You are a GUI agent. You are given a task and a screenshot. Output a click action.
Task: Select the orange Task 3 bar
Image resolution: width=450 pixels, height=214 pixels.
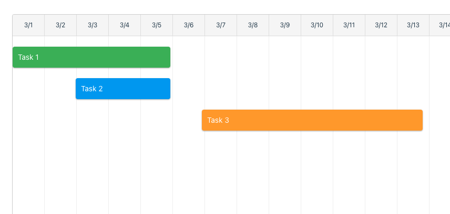click(x=312, y=120)
